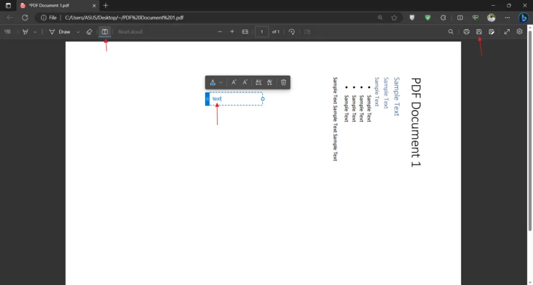533x285 pixels.
Task: Click the vertical scrollbar
Action: [530, 131]
